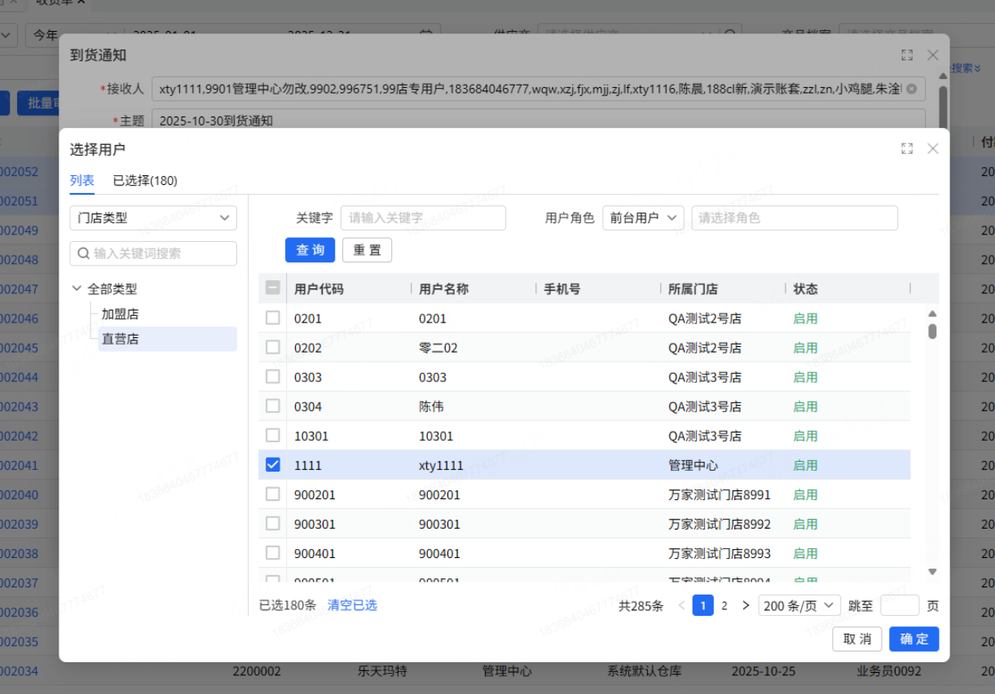The image size is (995, 694).
Task: Check the checkbox for user 0201
Action: [x=273, y=318]
